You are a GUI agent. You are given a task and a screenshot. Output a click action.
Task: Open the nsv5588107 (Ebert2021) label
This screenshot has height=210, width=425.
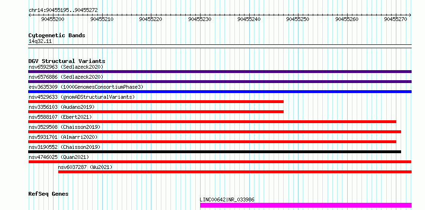(60, 117)
